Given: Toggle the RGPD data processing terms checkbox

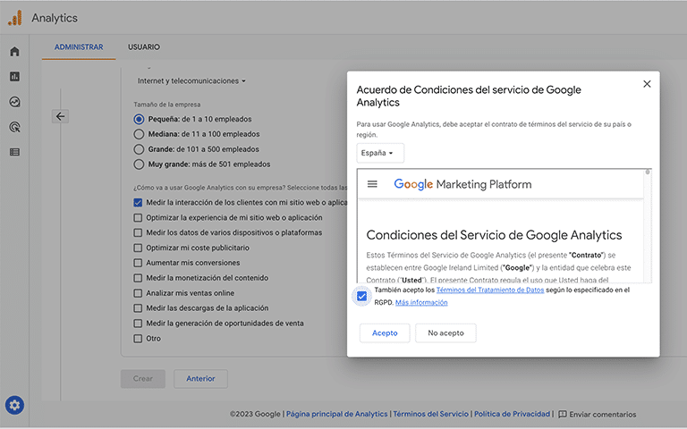Looking at the screenshot, I should pyautogui.click(x=362, y=297).
